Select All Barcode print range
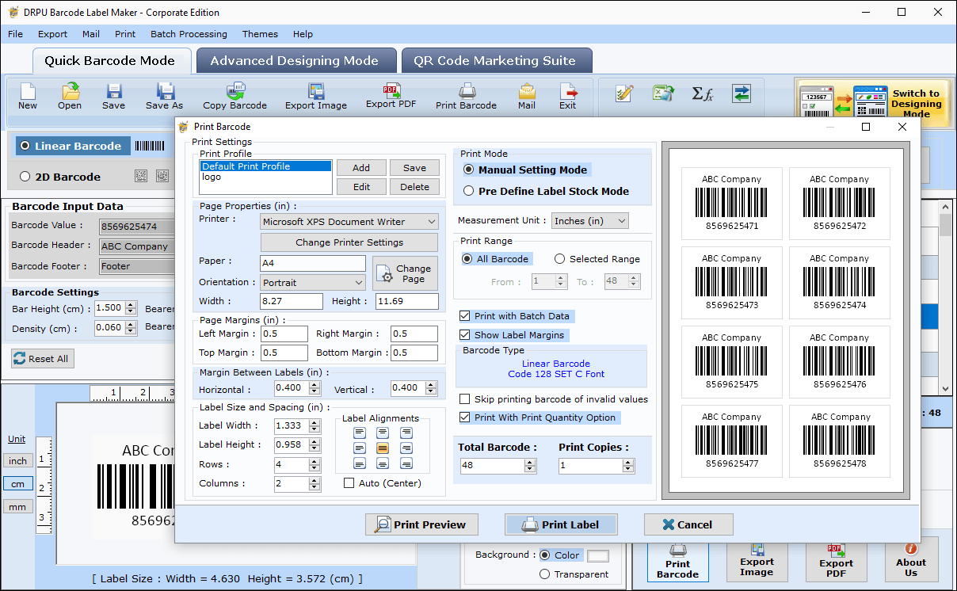This screenshot has width=957, height=591. [468, 259]
